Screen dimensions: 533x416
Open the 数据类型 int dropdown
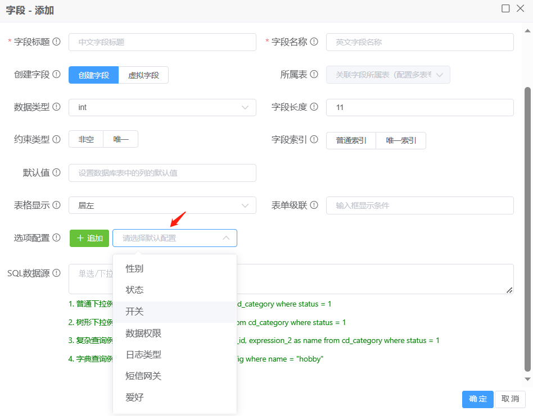pos(162,107)
